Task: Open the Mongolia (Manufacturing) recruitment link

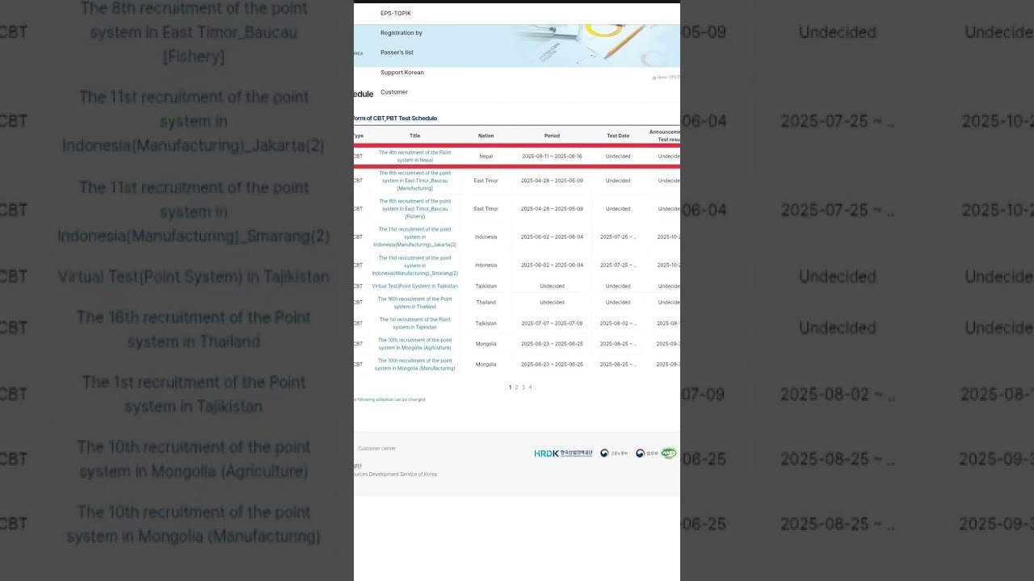Action: point(415,365)
